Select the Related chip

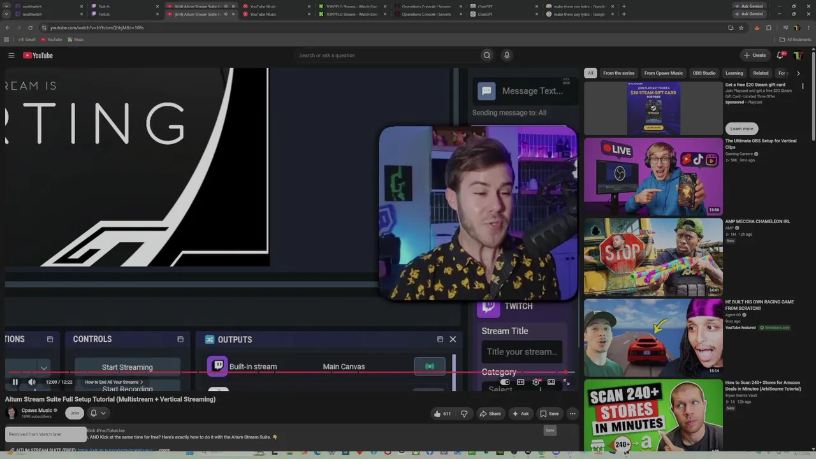pyautogui.click(x=761, y=73)
